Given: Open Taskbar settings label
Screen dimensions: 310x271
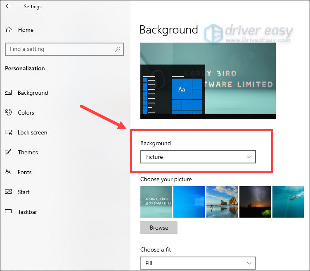Looking at the screenshot, I should point(28,212).
